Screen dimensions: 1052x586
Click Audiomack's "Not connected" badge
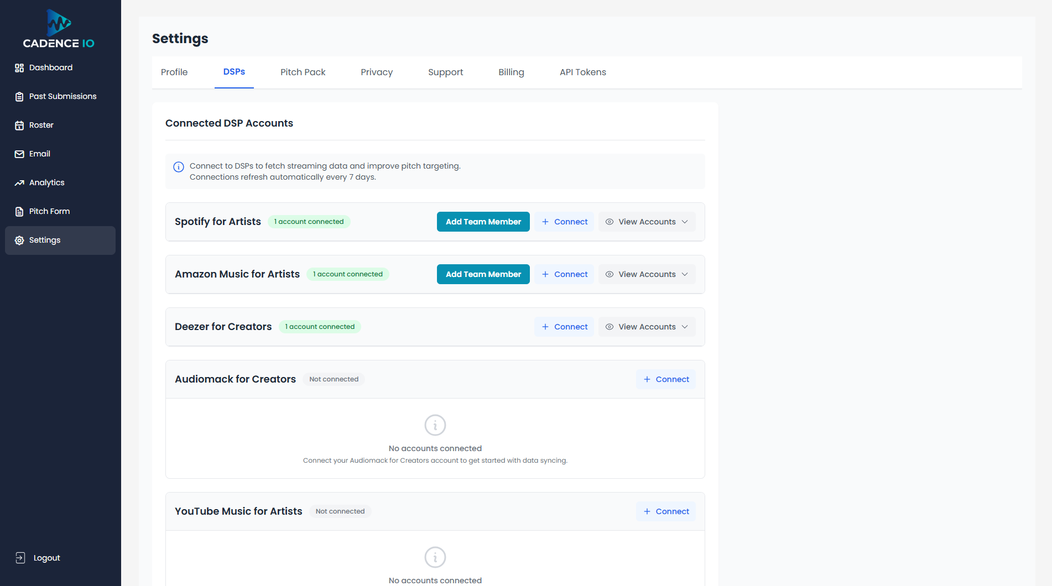[334, 379]
